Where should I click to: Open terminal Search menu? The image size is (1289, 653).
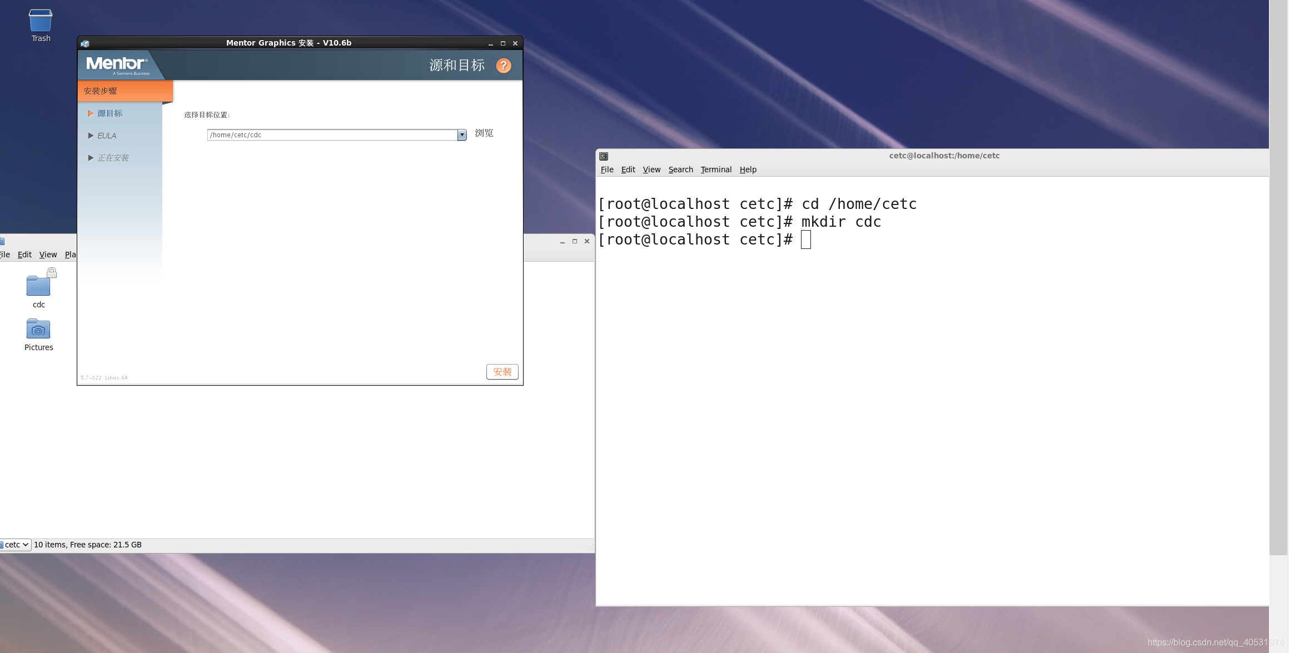680,170
